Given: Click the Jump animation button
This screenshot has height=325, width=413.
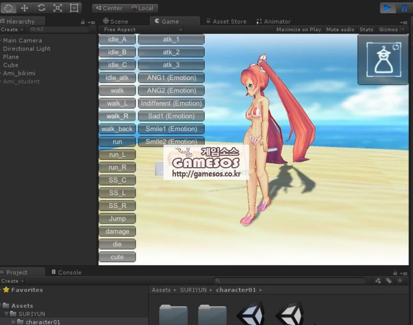Looking at the screenshot, I should point(117,219).
